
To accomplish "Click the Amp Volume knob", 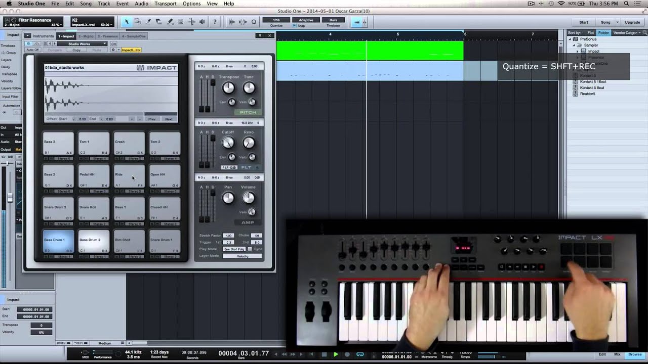I will click(248, 198).
